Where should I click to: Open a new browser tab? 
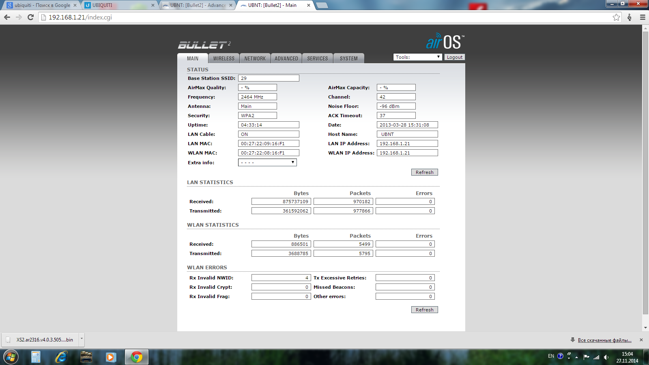point(322,5)
